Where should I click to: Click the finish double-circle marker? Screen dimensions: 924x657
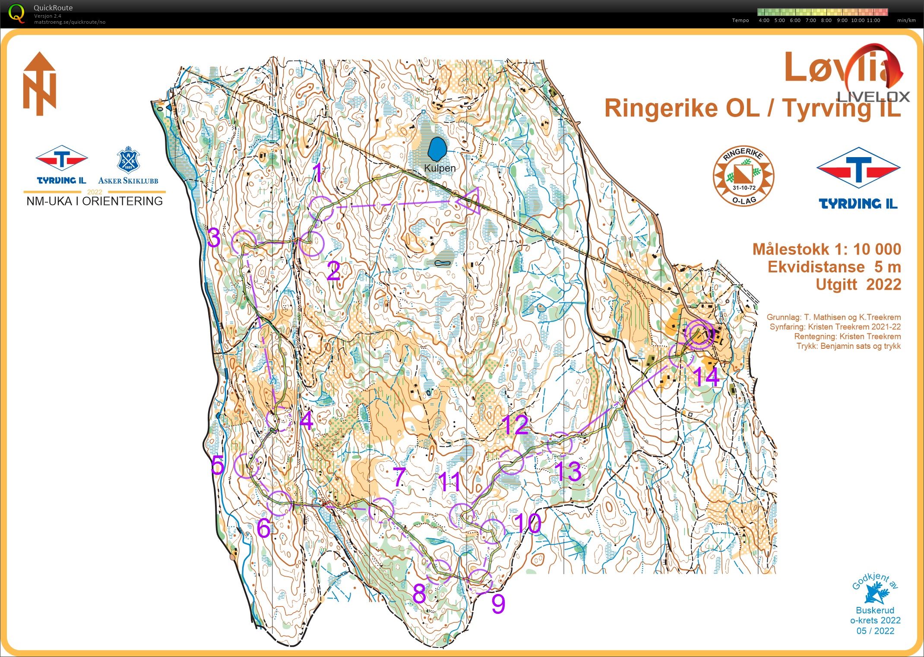(699, 334)
